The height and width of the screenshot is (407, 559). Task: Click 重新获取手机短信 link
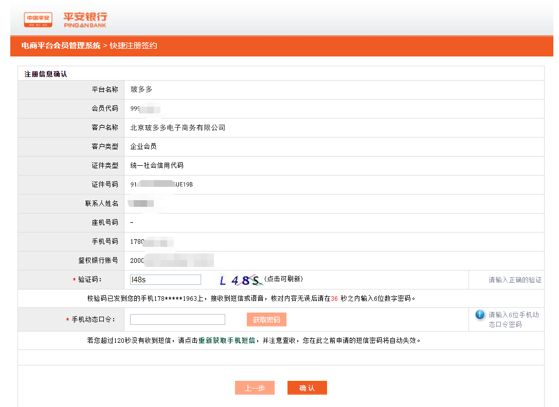[x=227, y=340]
